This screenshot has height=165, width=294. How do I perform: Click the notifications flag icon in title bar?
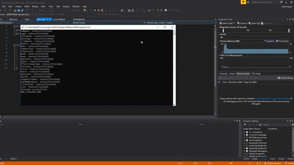[243, 2]
